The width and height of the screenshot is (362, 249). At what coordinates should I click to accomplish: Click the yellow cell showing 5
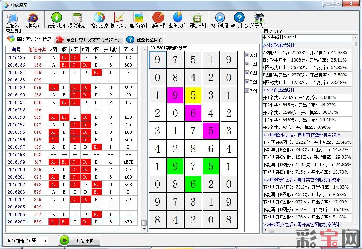(x=193, y=95)
